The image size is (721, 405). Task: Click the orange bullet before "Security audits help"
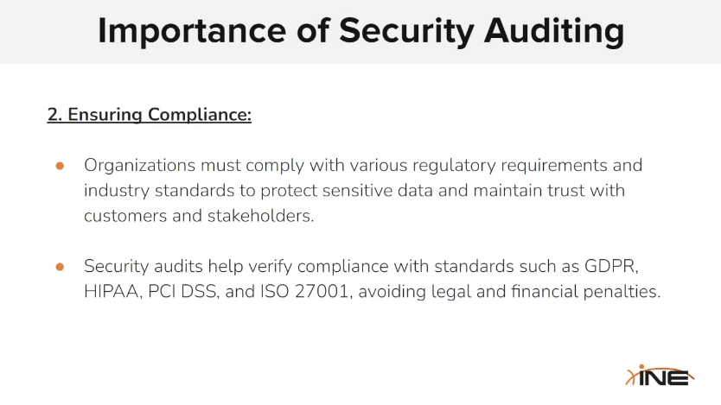coord(60,267)
